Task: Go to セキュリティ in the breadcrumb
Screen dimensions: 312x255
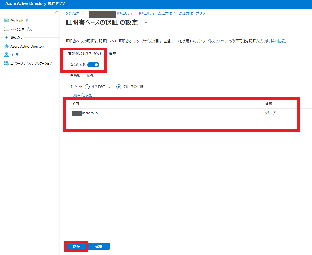Action: pyautogui.click(x=125, y=13)
